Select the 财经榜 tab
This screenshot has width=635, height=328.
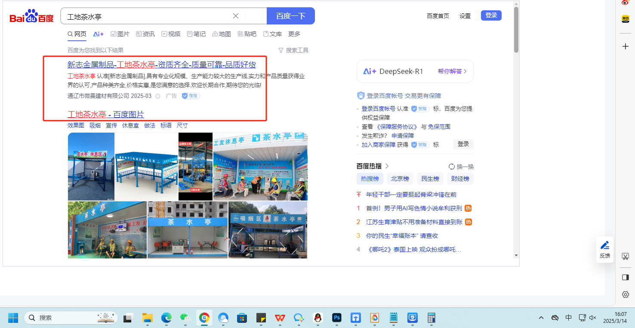click(460, 179)
